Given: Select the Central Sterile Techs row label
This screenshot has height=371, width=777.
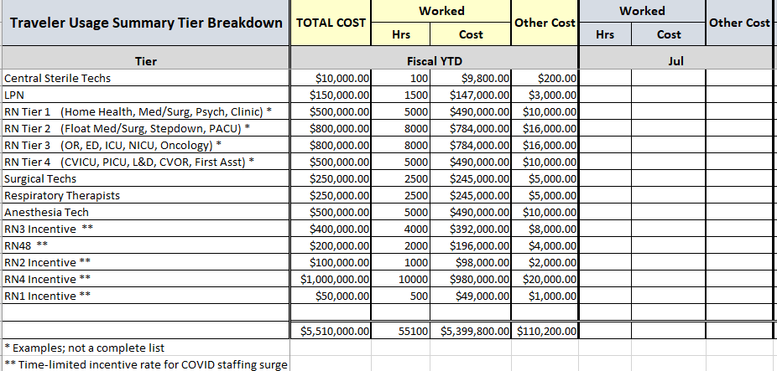Looking at the screenshot, I should pos(58,78).
